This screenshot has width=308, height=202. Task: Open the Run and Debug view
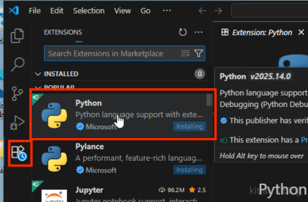click(18, 123)
